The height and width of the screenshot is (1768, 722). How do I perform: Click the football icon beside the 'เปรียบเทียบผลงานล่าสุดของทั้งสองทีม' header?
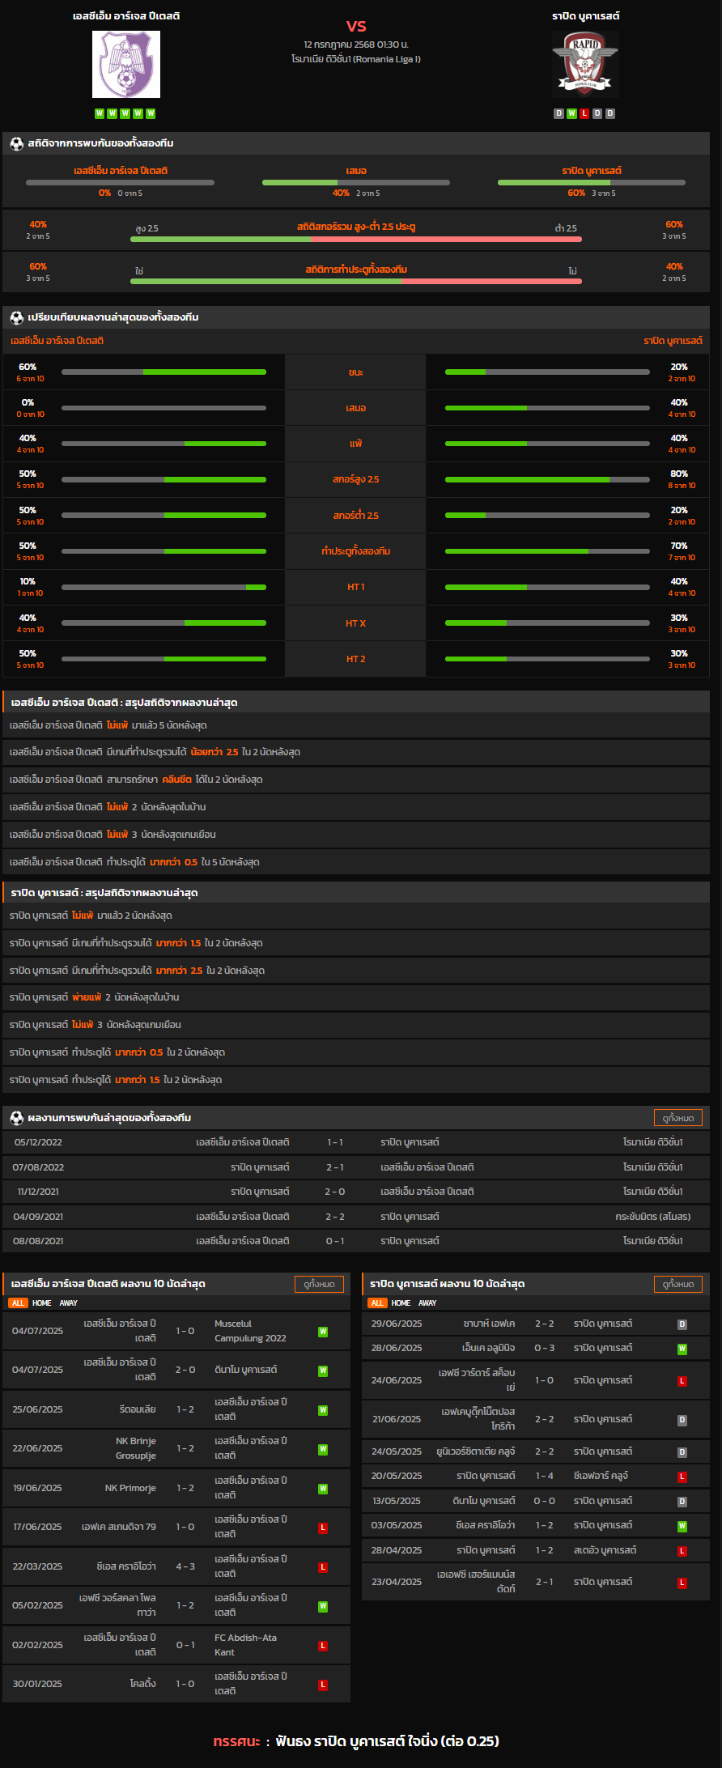(17, 317)
